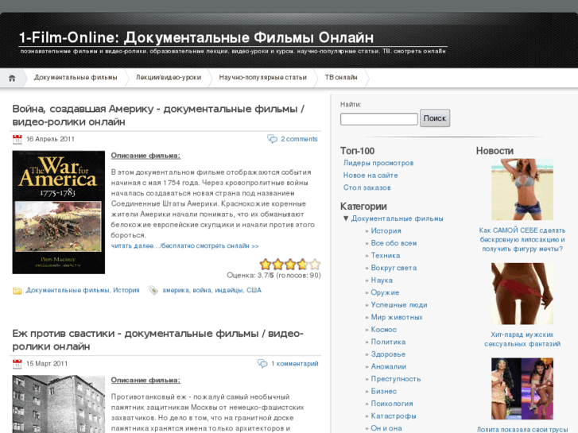Rate the film five stars

tap(315, 265)
